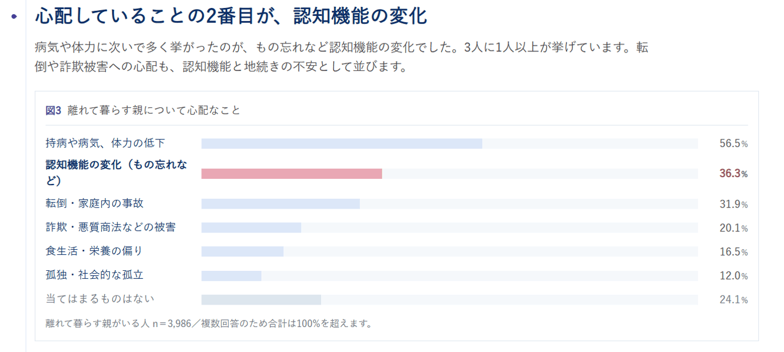Screen dimensions: 784x352
Task: Click the 図3 figure label
Action: (x=53, y=110)
